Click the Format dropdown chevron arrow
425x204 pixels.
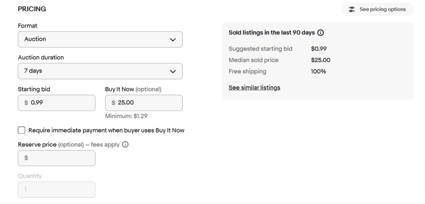173,40
